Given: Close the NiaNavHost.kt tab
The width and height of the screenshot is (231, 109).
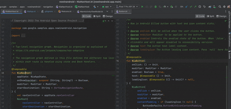Looking at the screenshot, I should 20,12.
